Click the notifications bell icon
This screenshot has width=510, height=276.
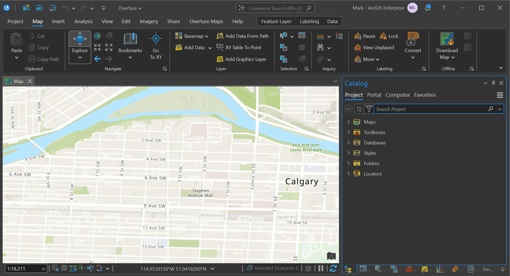(428, 8)
